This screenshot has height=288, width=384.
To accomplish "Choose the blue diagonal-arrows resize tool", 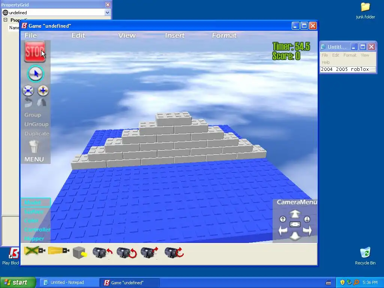I will 28,91.
